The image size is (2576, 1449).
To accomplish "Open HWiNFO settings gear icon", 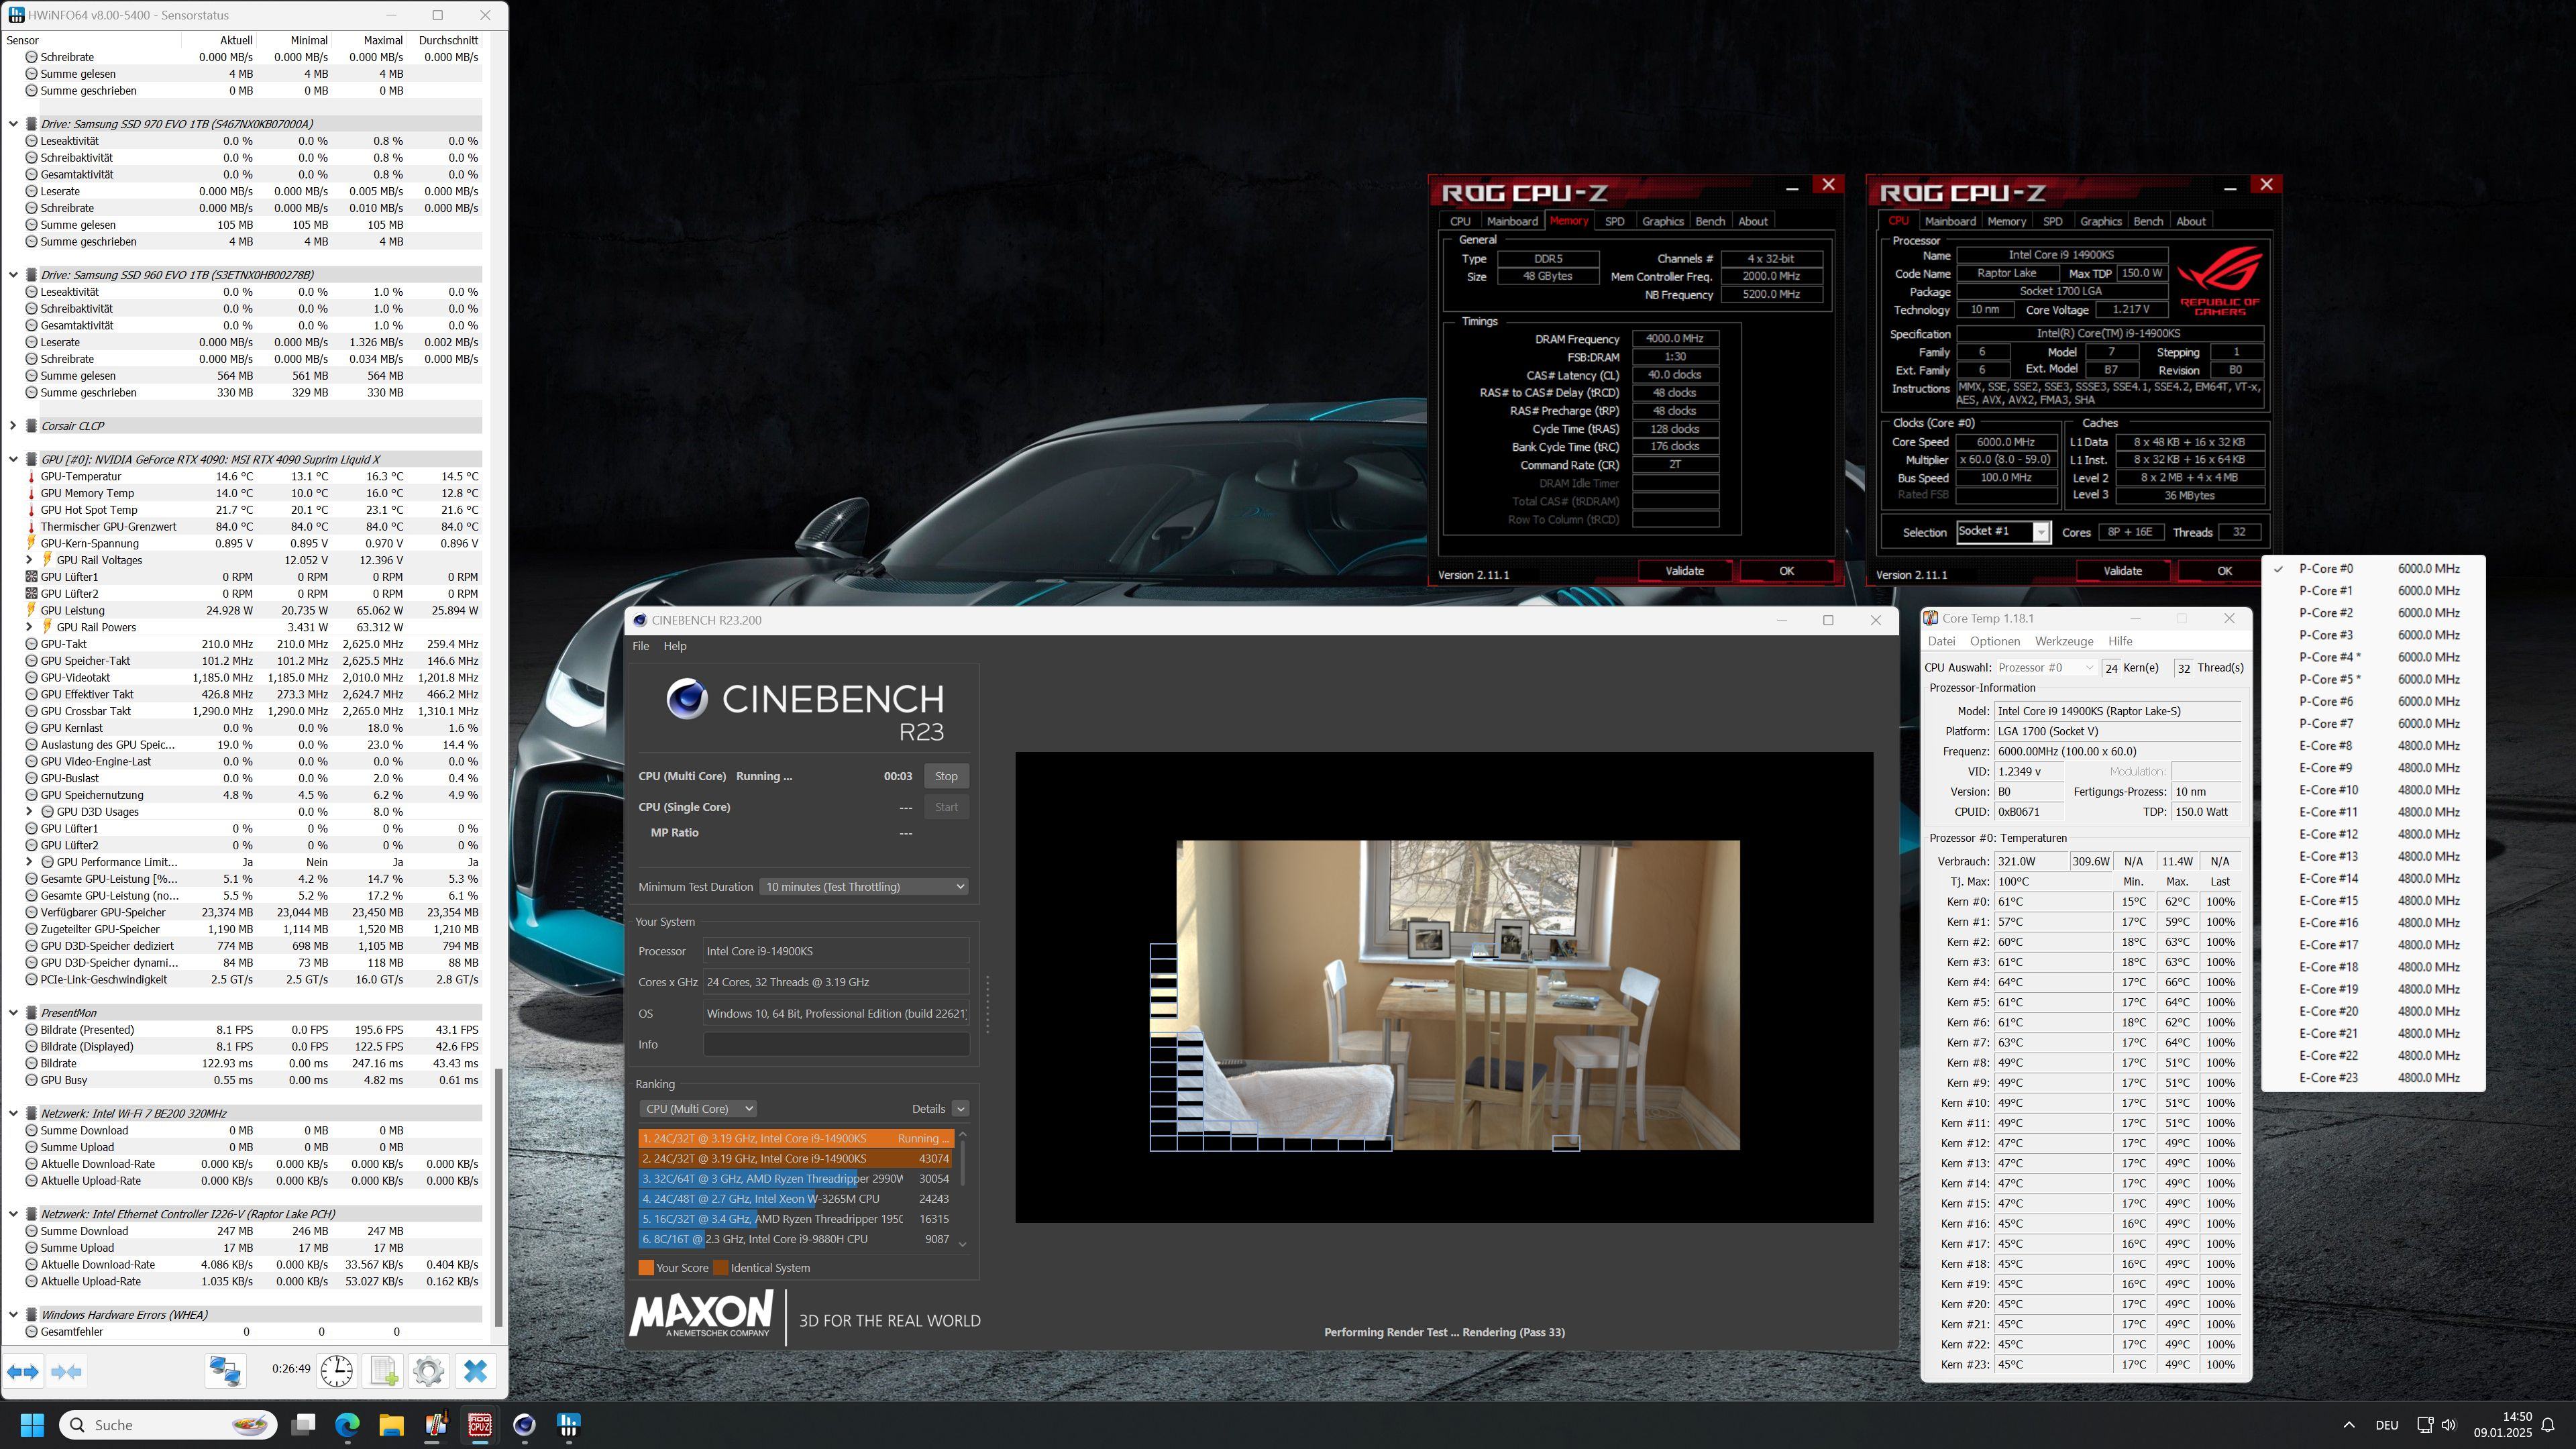I will click(429, 1370).
